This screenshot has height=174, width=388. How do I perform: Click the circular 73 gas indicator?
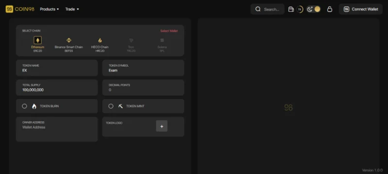pyautogui.click(x=300, y=9)
